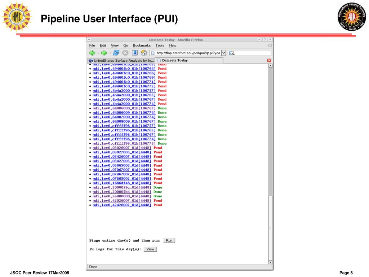The height and width of the screenshot is (277, 369).
Task: Open the Go menu
Action: [x=126, y=45]
